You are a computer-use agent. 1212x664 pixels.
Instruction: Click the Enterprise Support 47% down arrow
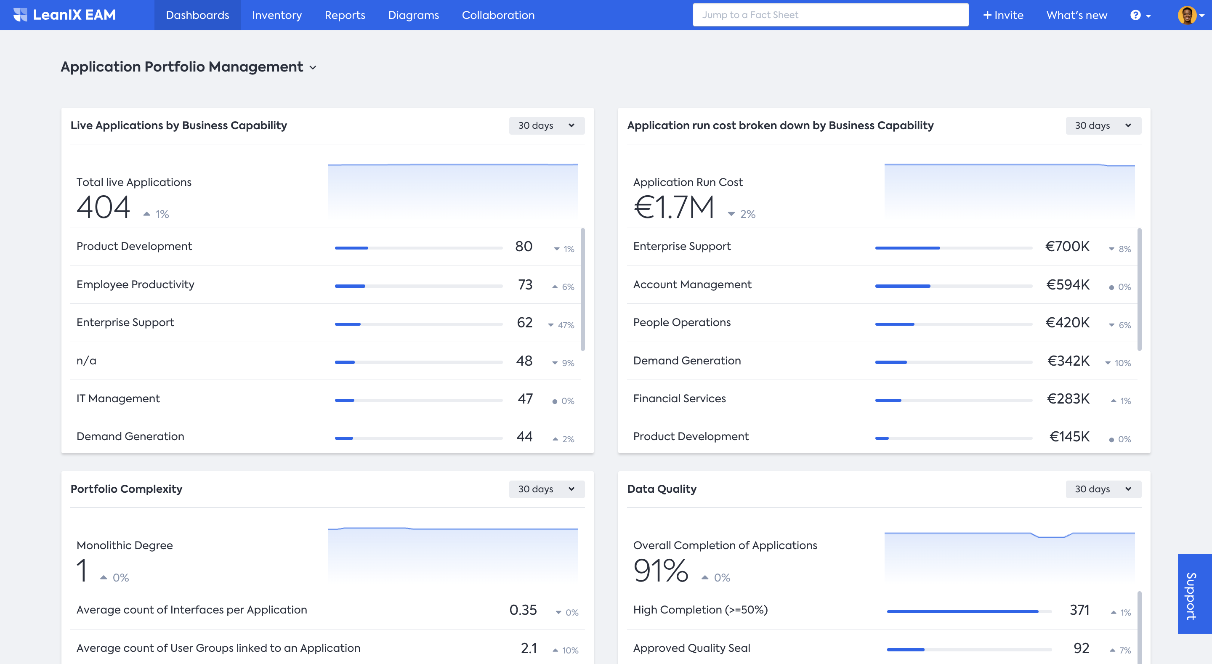(551, 325)
